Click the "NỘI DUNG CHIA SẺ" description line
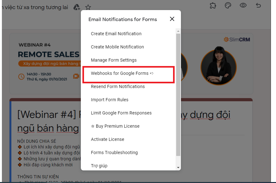The image size is (276, 183). point(37,141)
